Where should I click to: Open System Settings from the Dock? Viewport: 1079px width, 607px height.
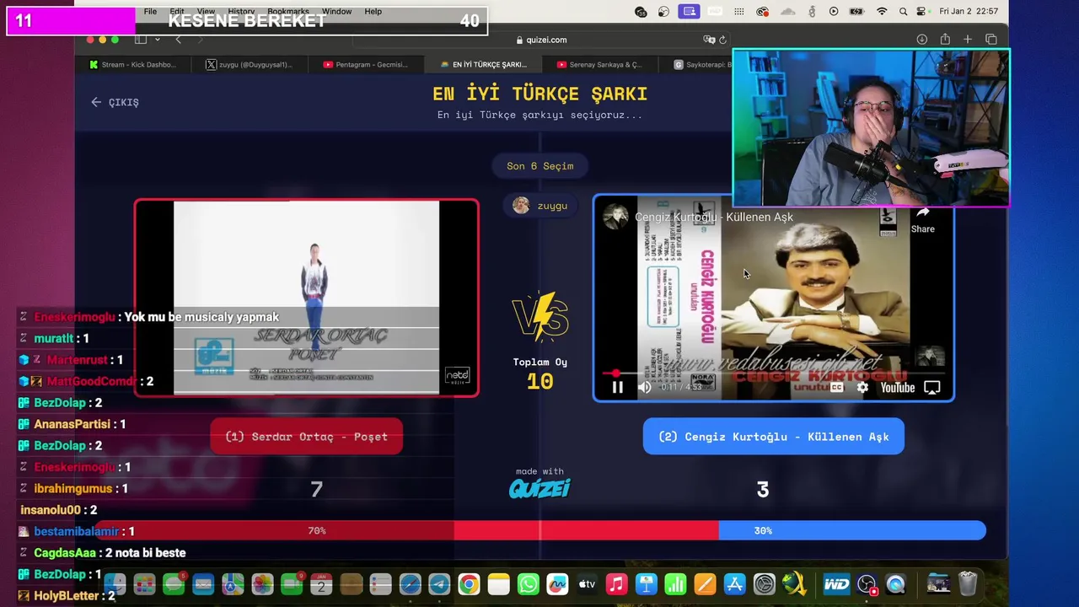pyautogui.click(x=764, y=584)
